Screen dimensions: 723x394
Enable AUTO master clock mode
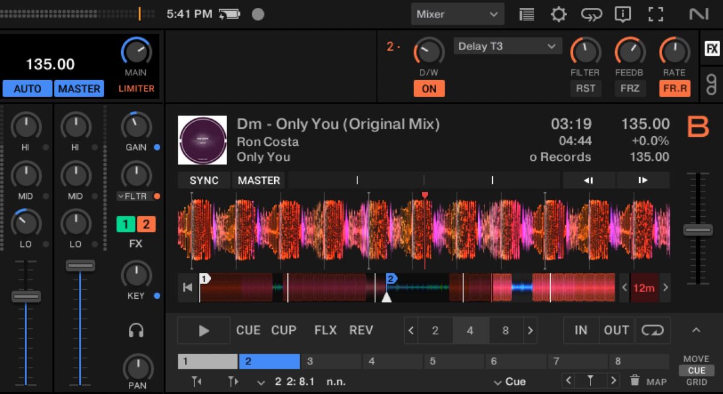point(27,89)
